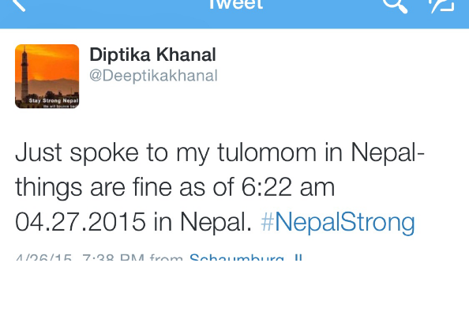Tap the Stay Strong Nepal avatar caption
Image resolution: width=469 pixels, height=312 pixels.
click(53, 100)
